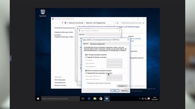
Task: Click the Alternativer DNS-Server field
Action: coord(115,79)
